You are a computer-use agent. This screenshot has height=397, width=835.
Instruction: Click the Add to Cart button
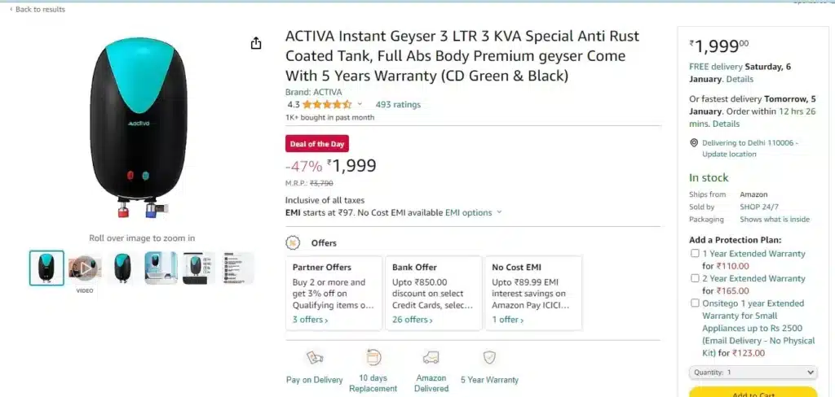tap(753, 393)
